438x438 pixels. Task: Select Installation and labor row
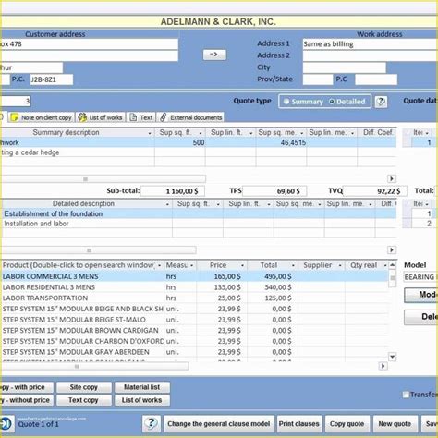coord(199,224)
